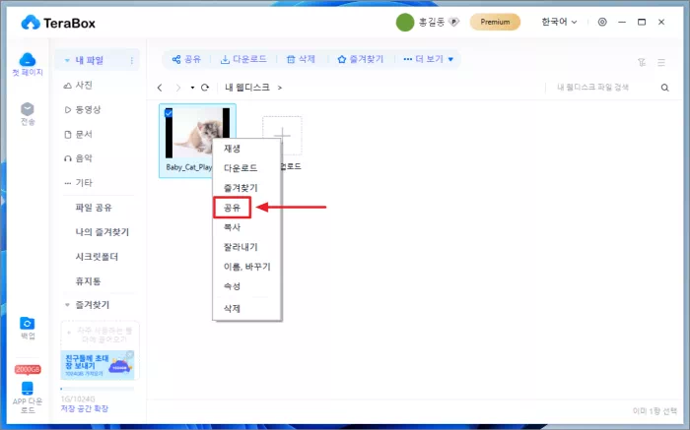Collapse the 즐겨찾기 sidebar section
690x430 pixels.
(67, 305)
